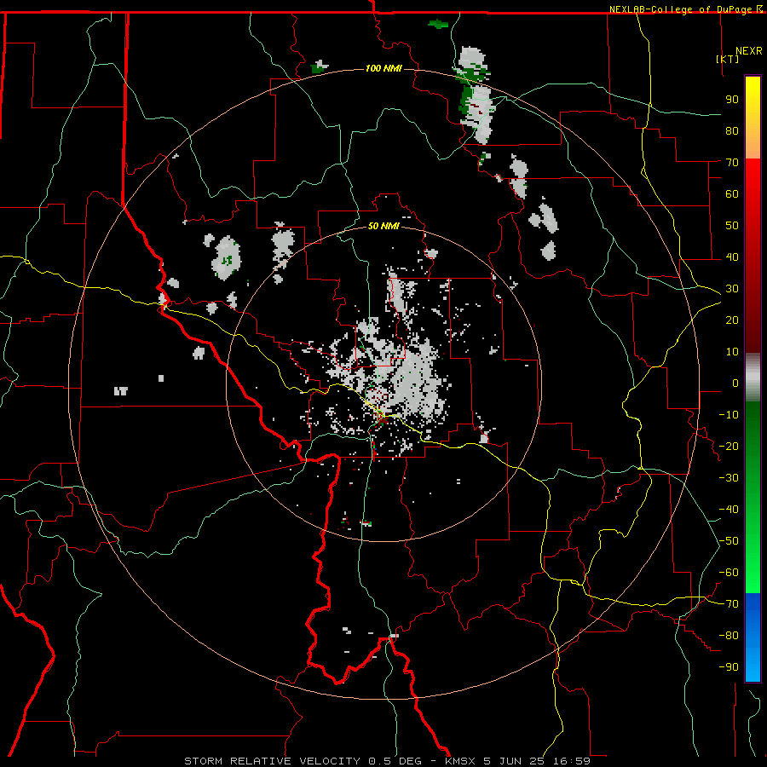Viewport: 767px width, 767px height.
Task: Click the 0 value on velocity scale
Action: (735, 383)
